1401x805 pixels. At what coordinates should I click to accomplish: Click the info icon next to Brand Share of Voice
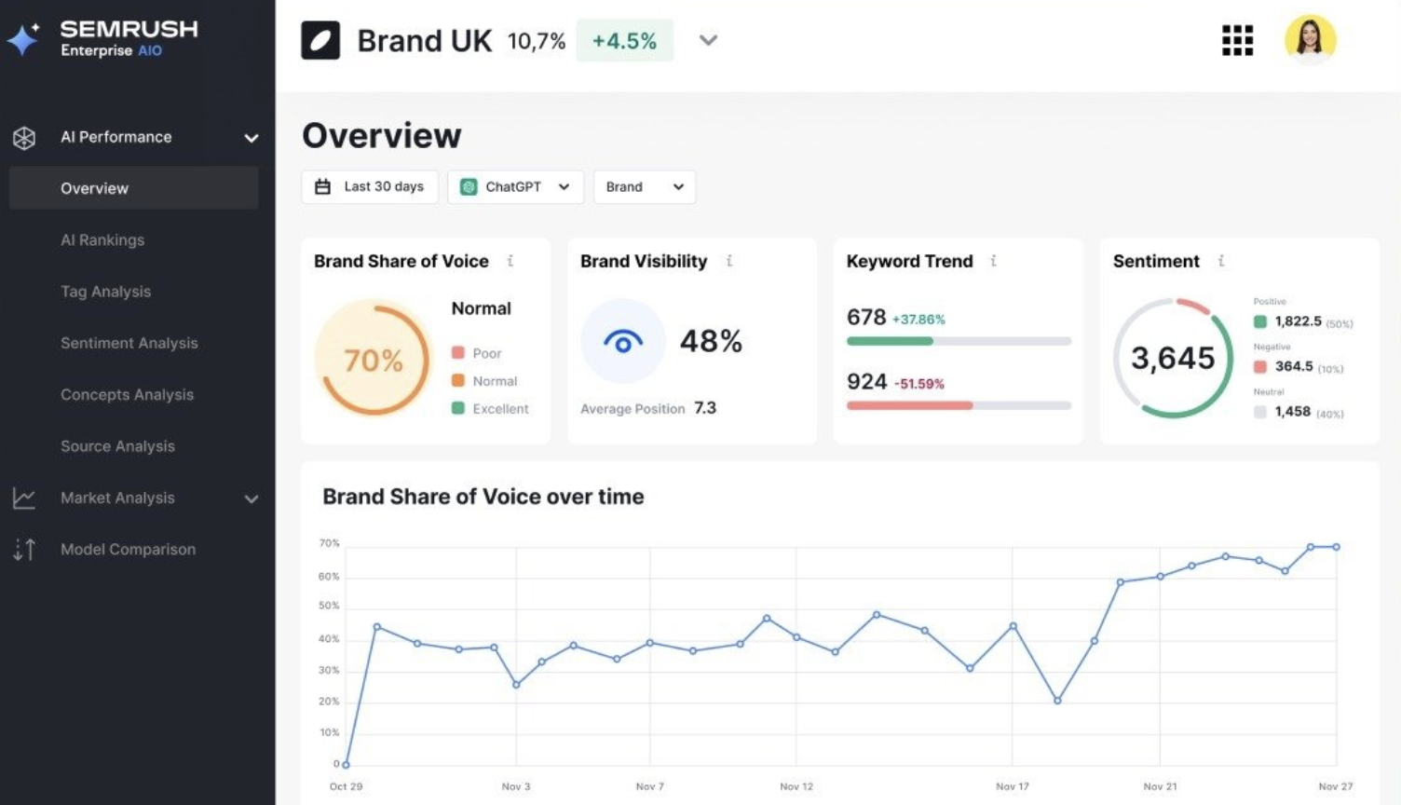510,262
